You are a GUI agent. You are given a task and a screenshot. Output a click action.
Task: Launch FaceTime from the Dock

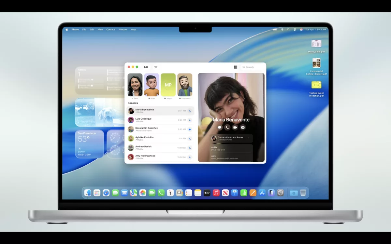[152, 193]
